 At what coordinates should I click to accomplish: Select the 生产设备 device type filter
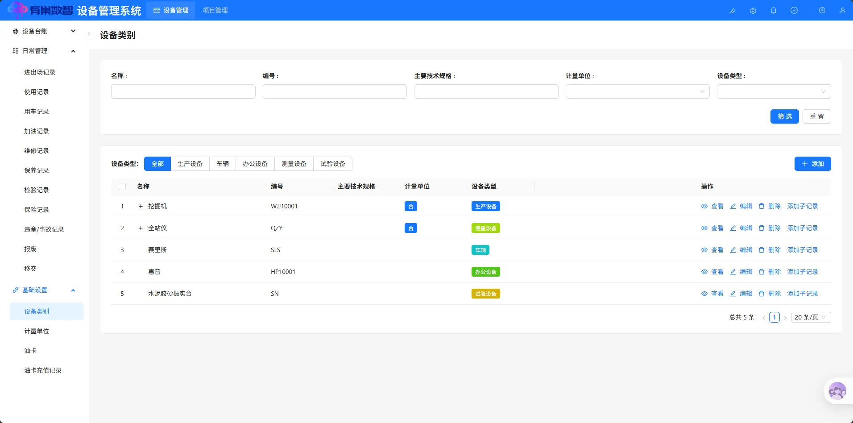click(x=190, y=164)
